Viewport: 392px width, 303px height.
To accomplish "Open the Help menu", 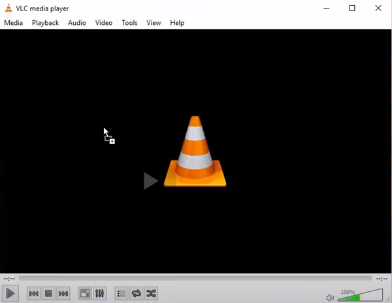I will (177, 23).
